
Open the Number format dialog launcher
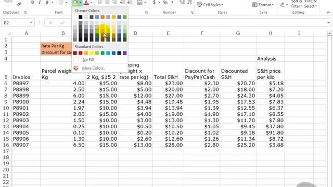(x=192, y=12)
